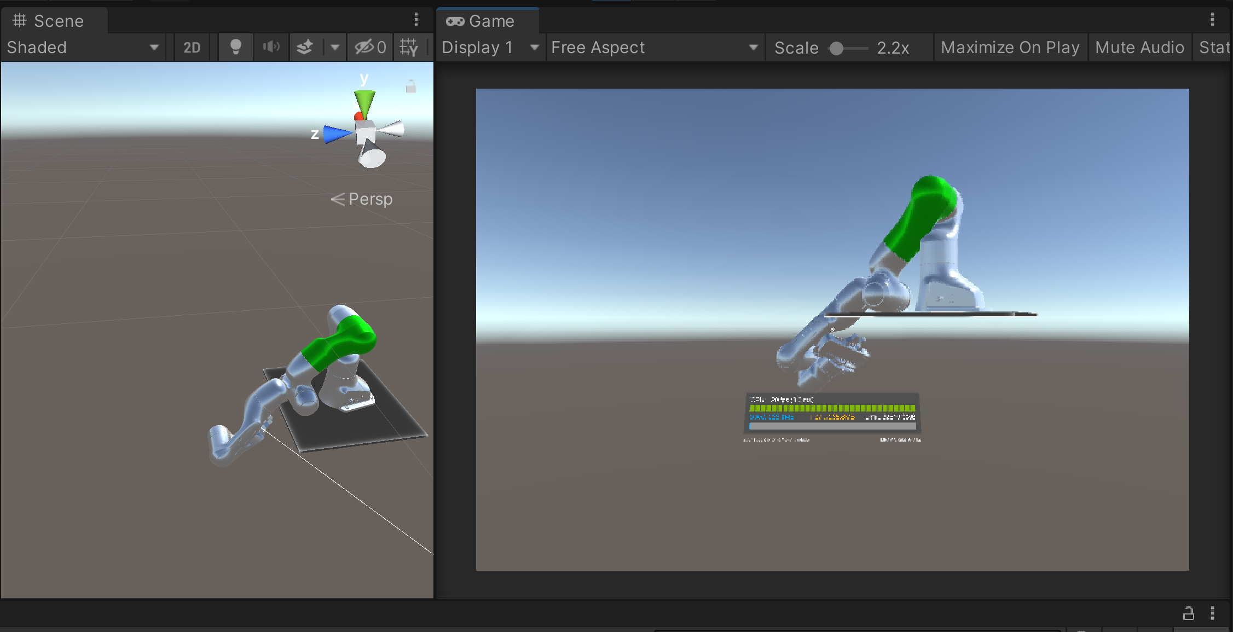Click the effects (stars) icon in Scene toolbar

tap(306, 47)
